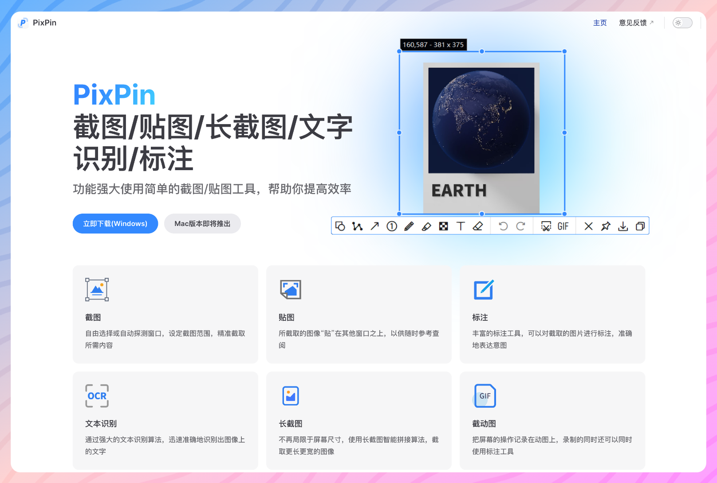Select the arrow annotation tool
Image resolution: width=717 pixels, height=483 pixels.
tap(374, 226)
